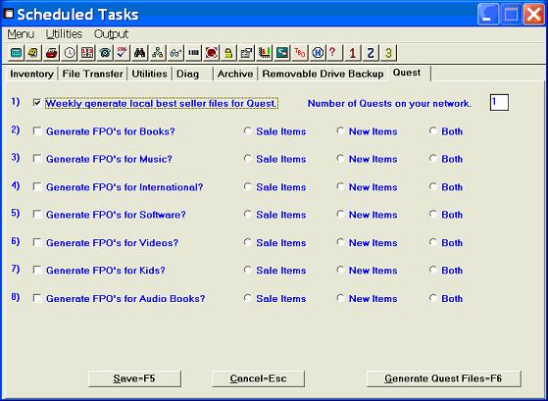The image size is (548, 401).
Task: Click the eyeglasses toolbar icon
Action: (175, 53)
